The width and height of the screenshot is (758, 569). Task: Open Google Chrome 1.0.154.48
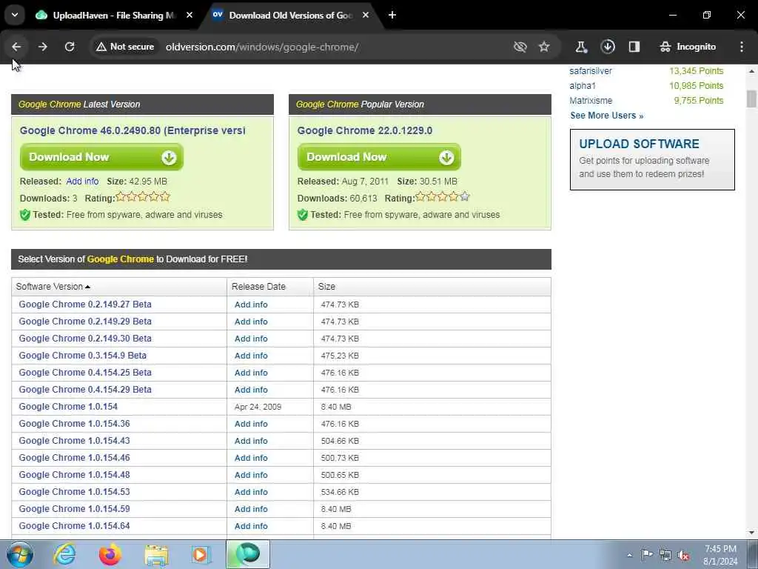(75, 475)
